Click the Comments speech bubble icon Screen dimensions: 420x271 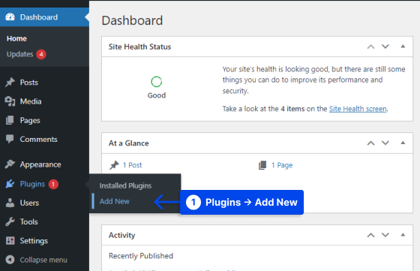pos(10,139)
